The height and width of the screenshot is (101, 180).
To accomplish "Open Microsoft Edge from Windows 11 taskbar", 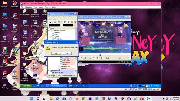I will tap(58, 98).
